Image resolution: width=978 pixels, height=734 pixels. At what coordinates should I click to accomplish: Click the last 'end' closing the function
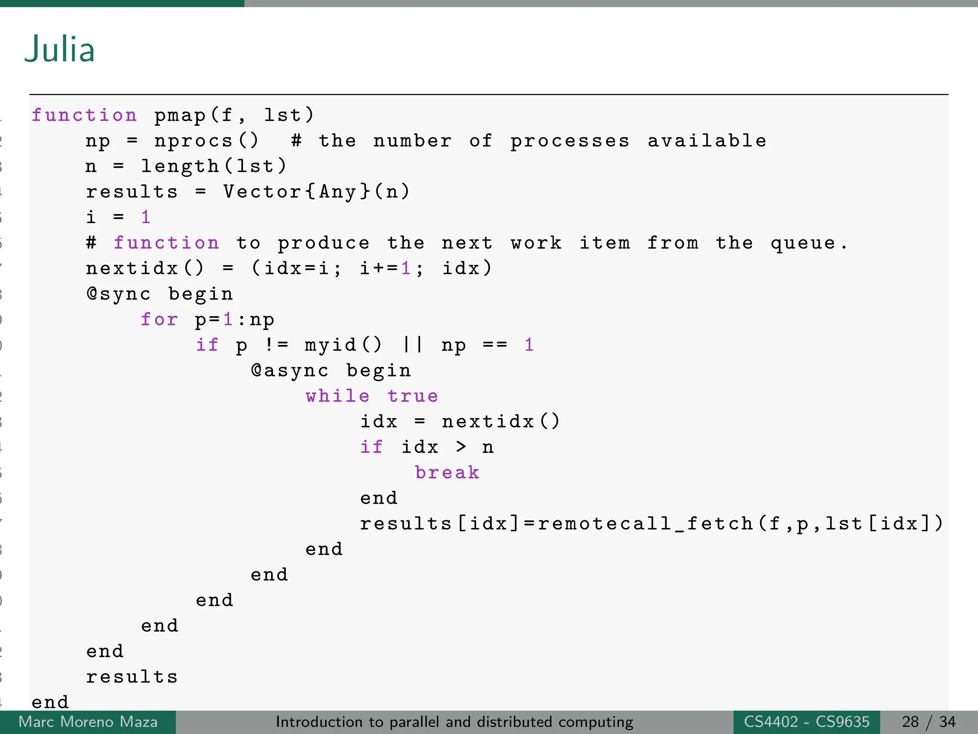point(50,702)
